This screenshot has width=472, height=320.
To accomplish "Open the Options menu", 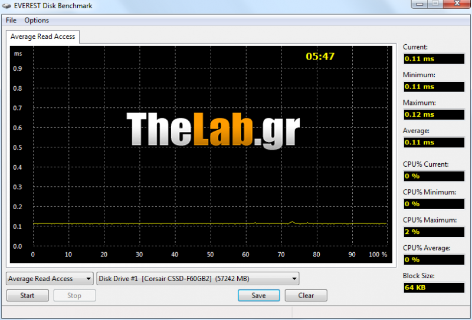I will [37, 20].
